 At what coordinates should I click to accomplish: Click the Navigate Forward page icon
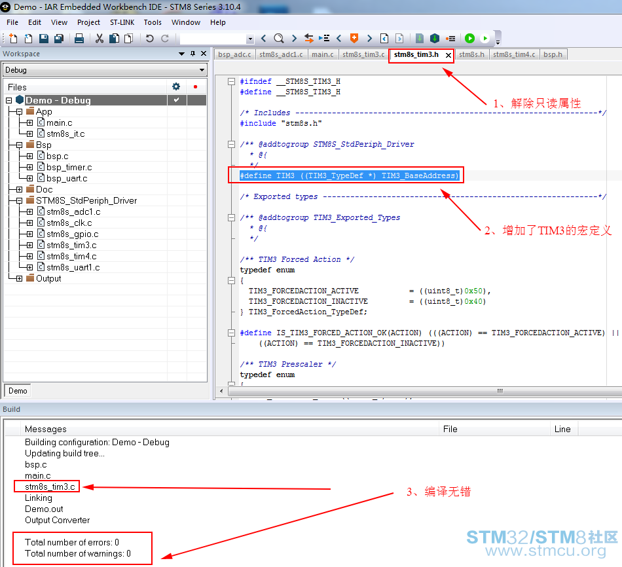coord(399,38)
